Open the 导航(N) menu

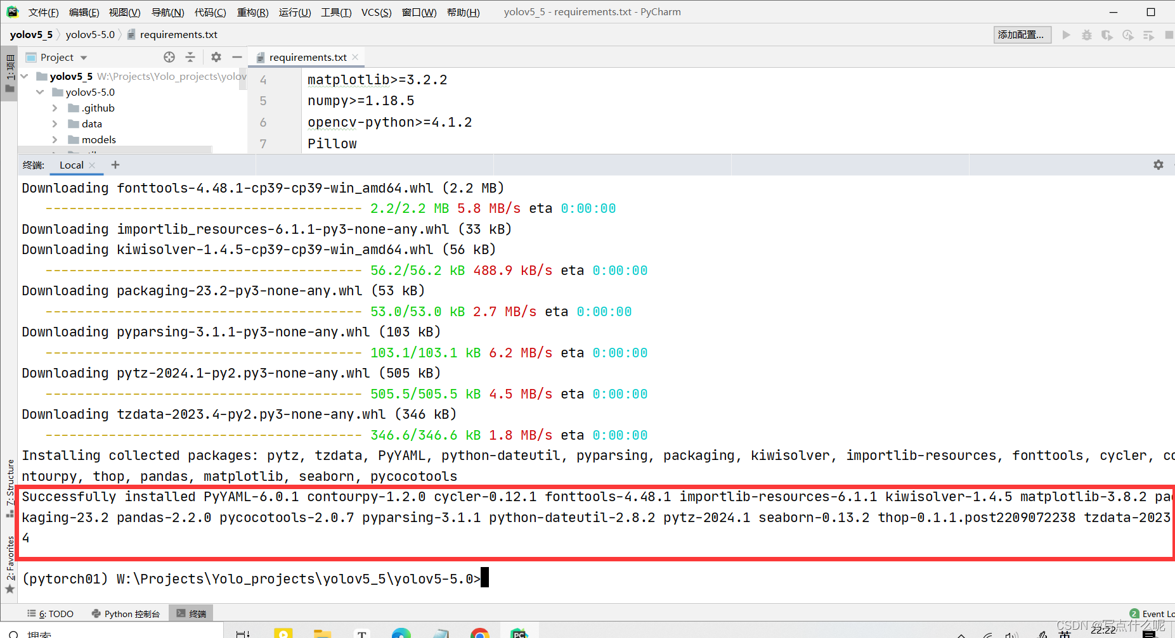coord(167,12)
